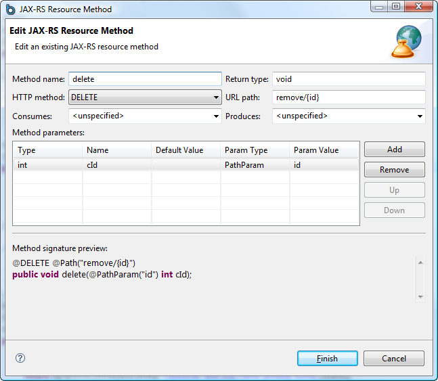Edit the URL path field
Viewport: 438px width, 381px height.
click(349, 97)
